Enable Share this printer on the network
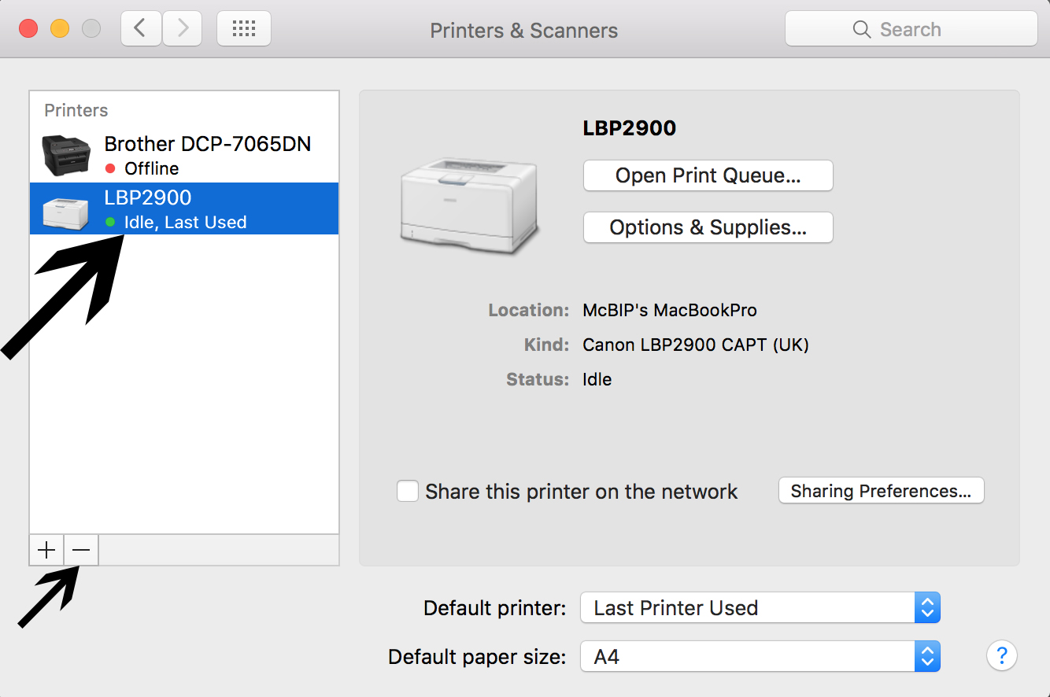This screenshot has height=697, width=1050. click(408, 492)
